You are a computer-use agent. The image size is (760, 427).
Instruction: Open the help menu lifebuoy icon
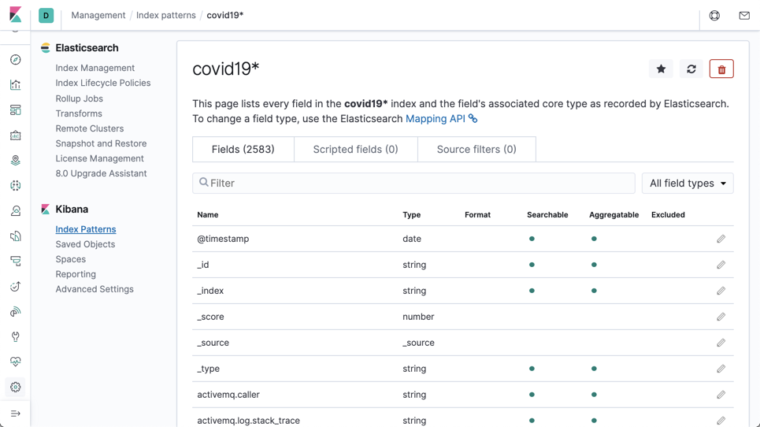tap(714, 16)
